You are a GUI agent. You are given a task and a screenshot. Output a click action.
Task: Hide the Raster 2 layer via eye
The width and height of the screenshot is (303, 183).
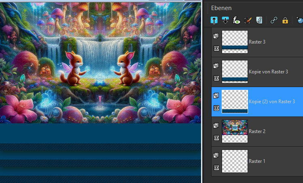click(216, 138)
